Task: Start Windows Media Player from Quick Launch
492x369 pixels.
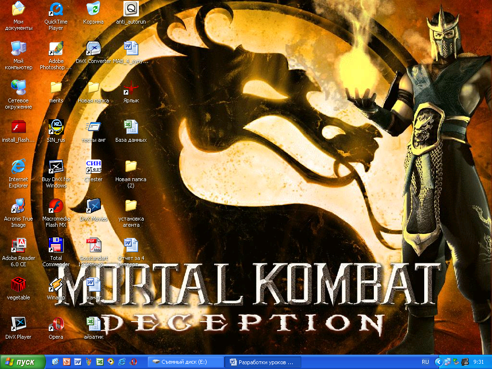Action: point(111,362)
